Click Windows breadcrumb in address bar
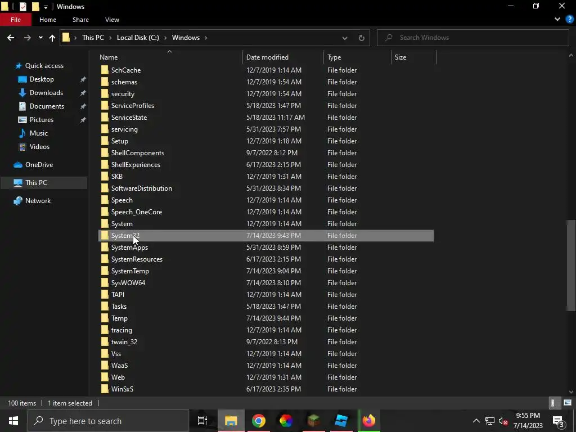The image size is (576, 432). (x=186, y=38)
